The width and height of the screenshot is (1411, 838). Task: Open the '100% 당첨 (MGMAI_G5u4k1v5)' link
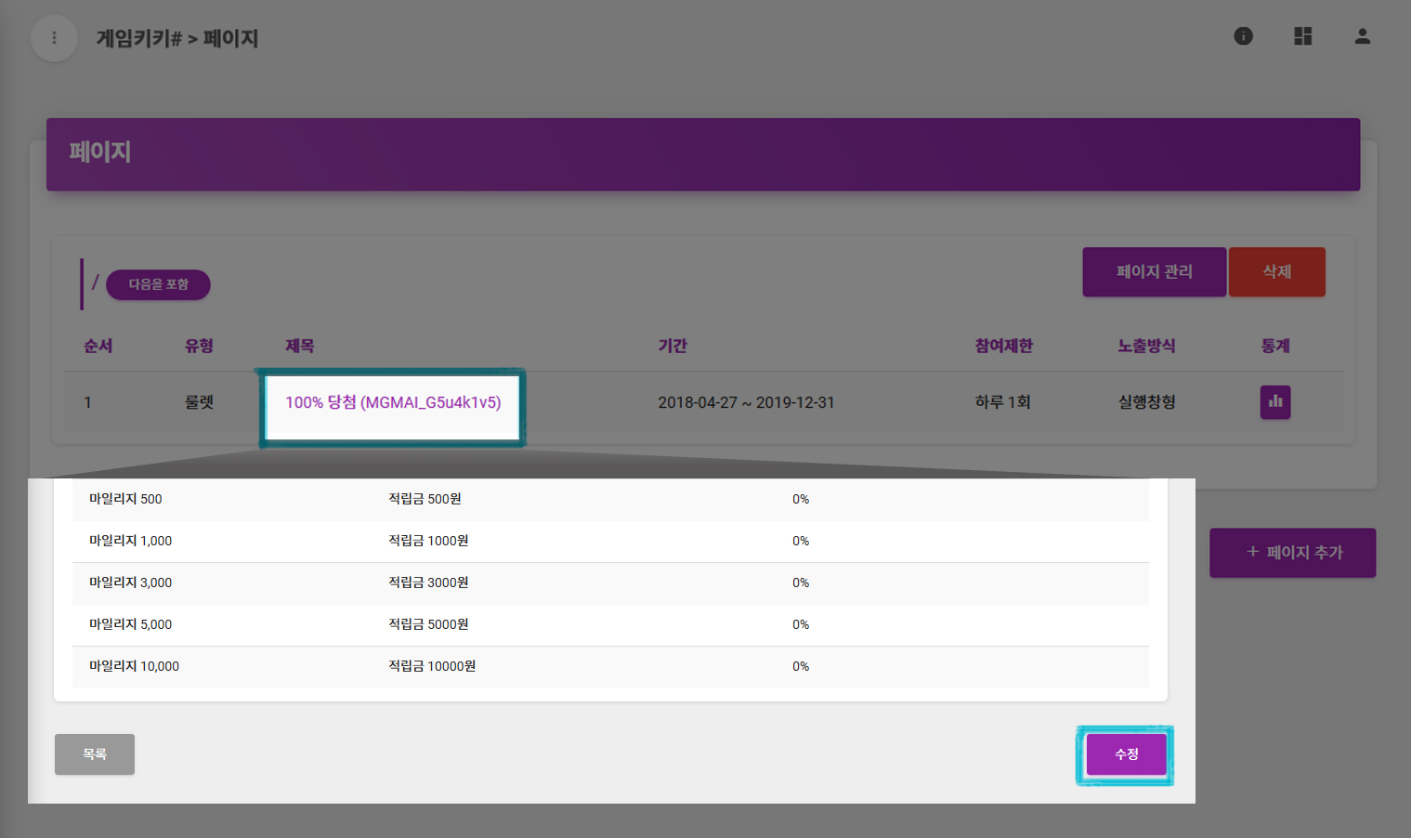coord(392,402)
